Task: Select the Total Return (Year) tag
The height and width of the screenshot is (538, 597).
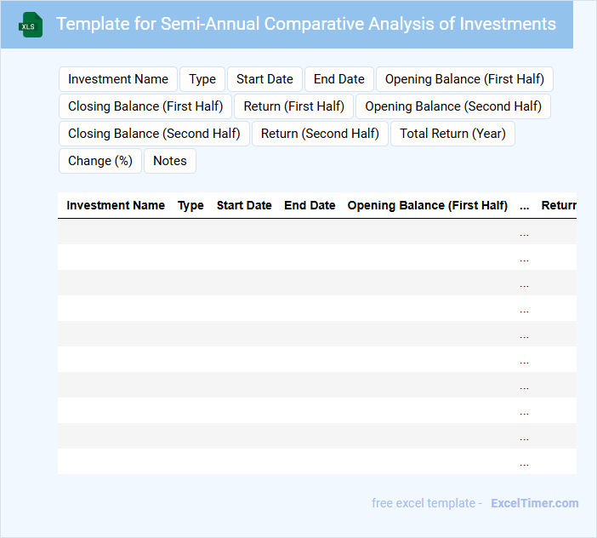Action: (452, 134)
